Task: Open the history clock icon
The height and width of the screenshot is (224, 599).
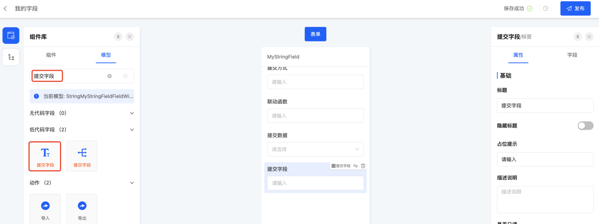Action: click(545, 8)
